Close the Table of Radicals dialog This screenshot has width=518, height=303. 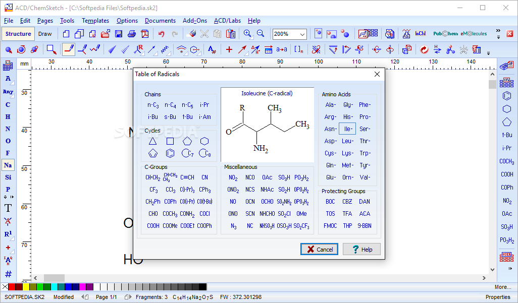[x=377, y=74]
